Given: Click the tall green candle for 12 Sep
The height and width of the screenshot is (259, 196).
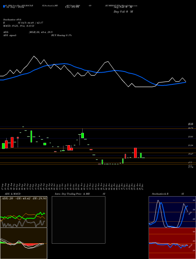Looking at the screenshot, I should [31, 137].
